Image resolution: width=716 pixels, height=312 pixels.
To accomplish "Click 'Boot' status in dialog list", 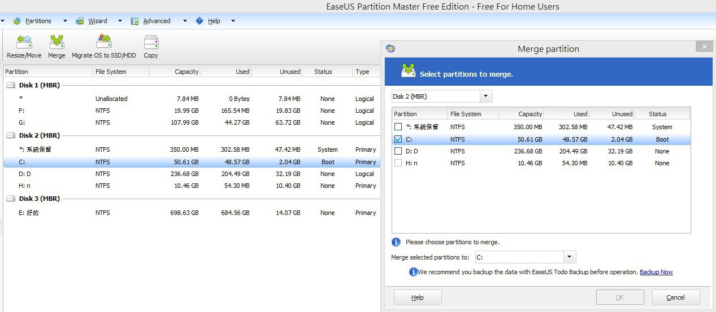I will [662, 139].
